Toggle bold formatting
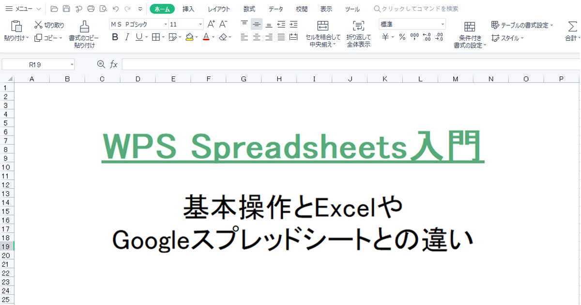This screenshot has width=581, height=305. tap(115, 37)
